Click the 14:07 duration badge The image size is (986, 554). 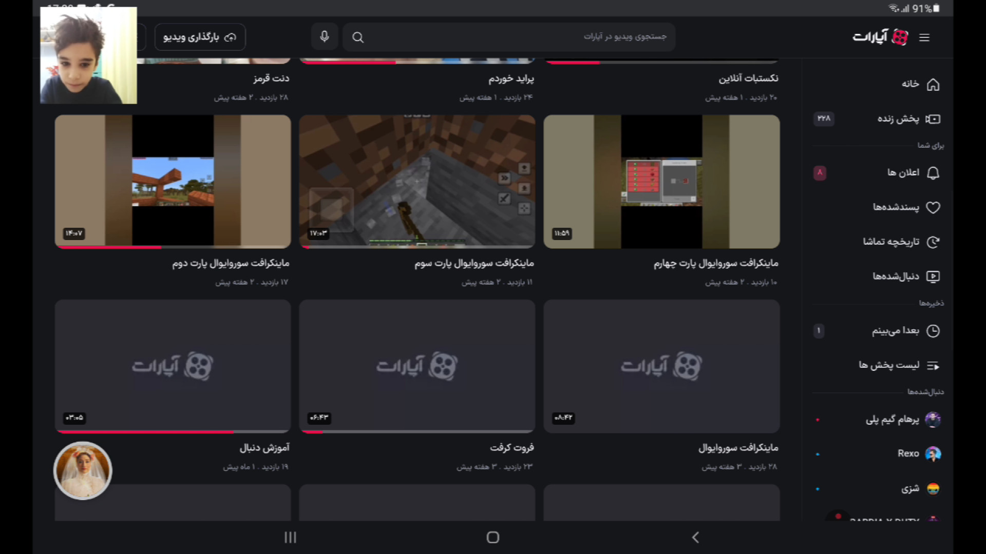tap(74, 233)
